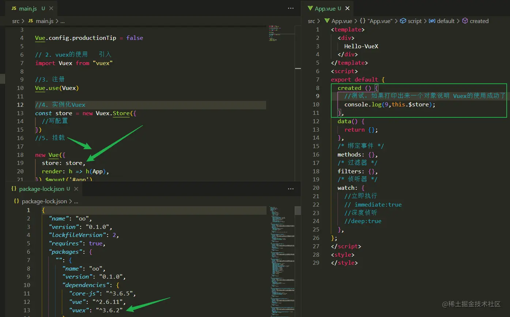510x317 pixels.
Task: Open ellipsis breadcrumb after package-lock.json
Action: coord(76,201)
